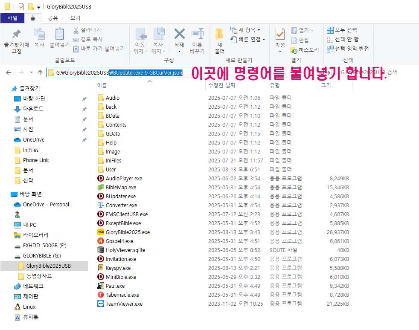Screen dimensions: 419x330
Task: Create a New folder (새 폴더)
Action: tap(219, 41)
